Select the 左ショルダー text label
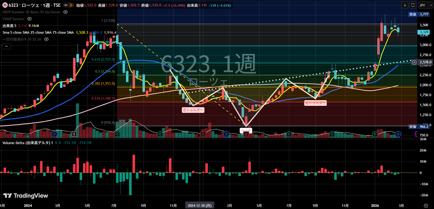 [193, 110]
